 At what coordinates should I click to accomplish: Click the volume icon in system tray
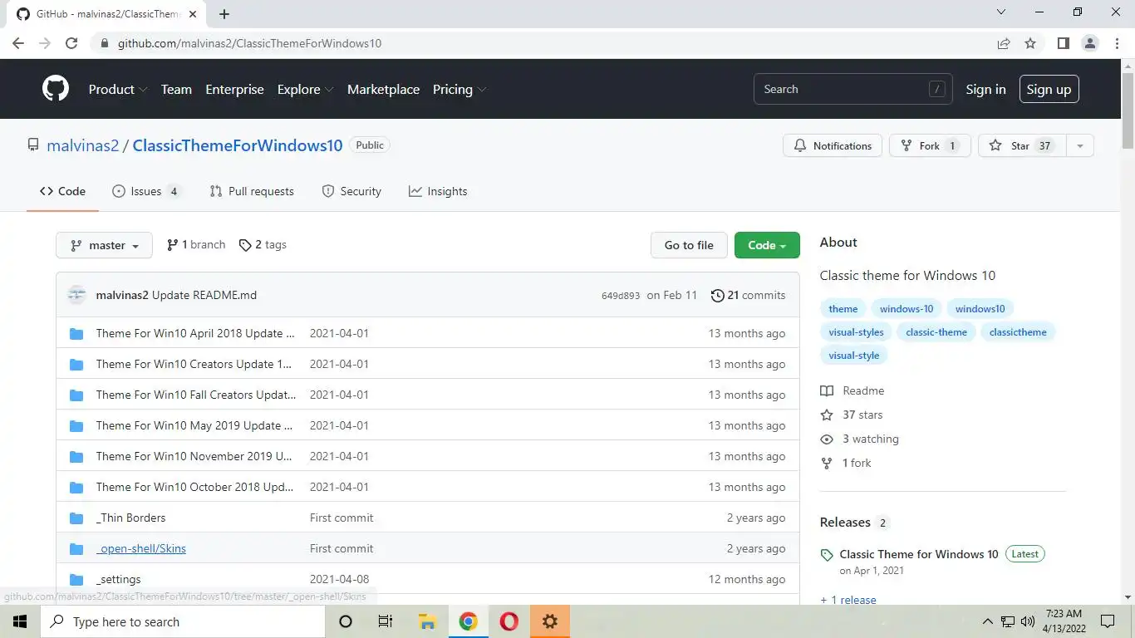[1028, 621]
